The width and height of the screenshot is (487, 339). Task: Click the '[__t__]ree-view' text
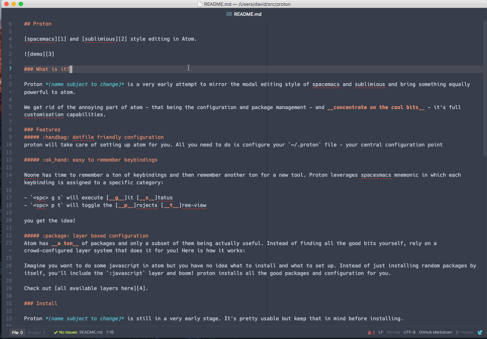[x=184, y=205]
